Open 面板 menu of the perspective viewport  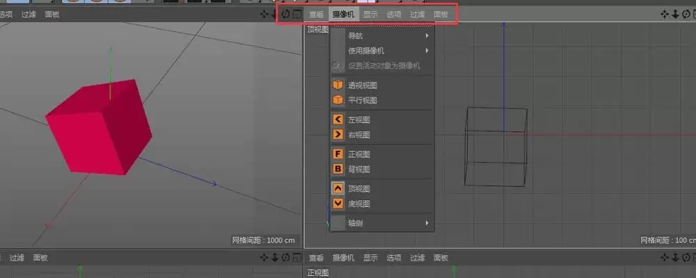tap(52, 14)
